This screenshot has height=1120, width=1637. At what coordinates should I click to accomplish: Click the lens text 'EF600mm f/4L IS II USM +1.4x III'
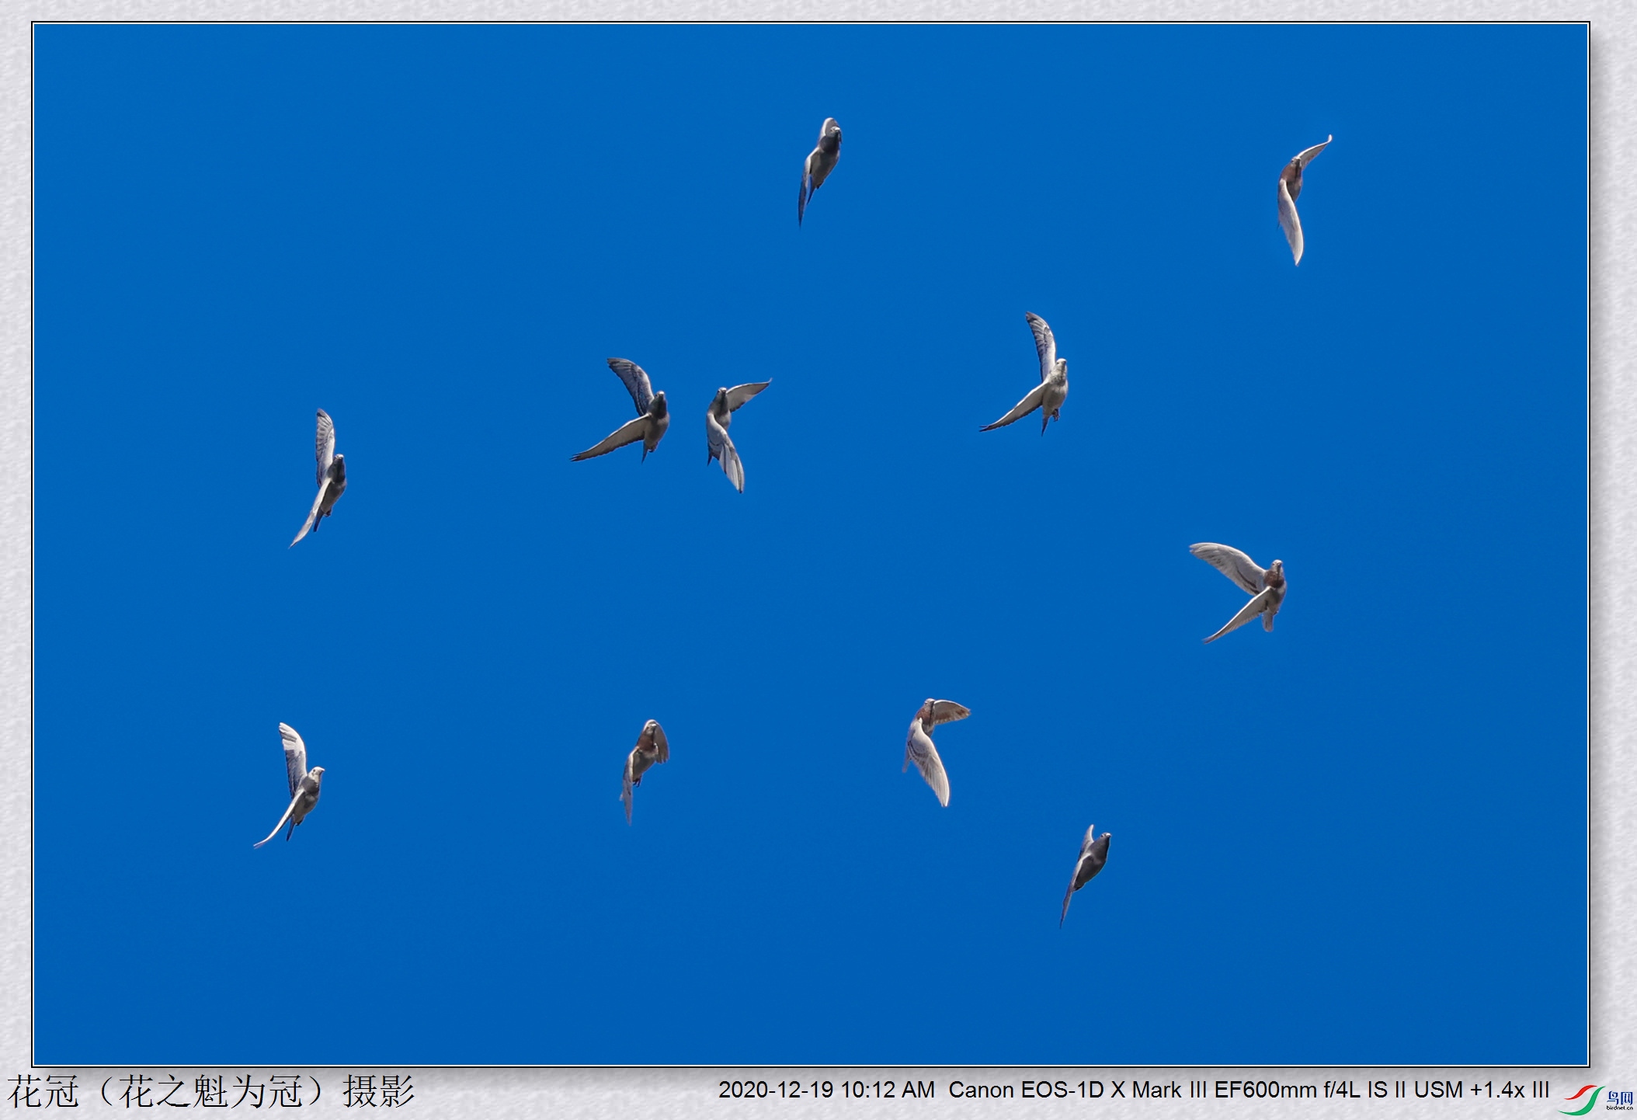[1382, 1090]
